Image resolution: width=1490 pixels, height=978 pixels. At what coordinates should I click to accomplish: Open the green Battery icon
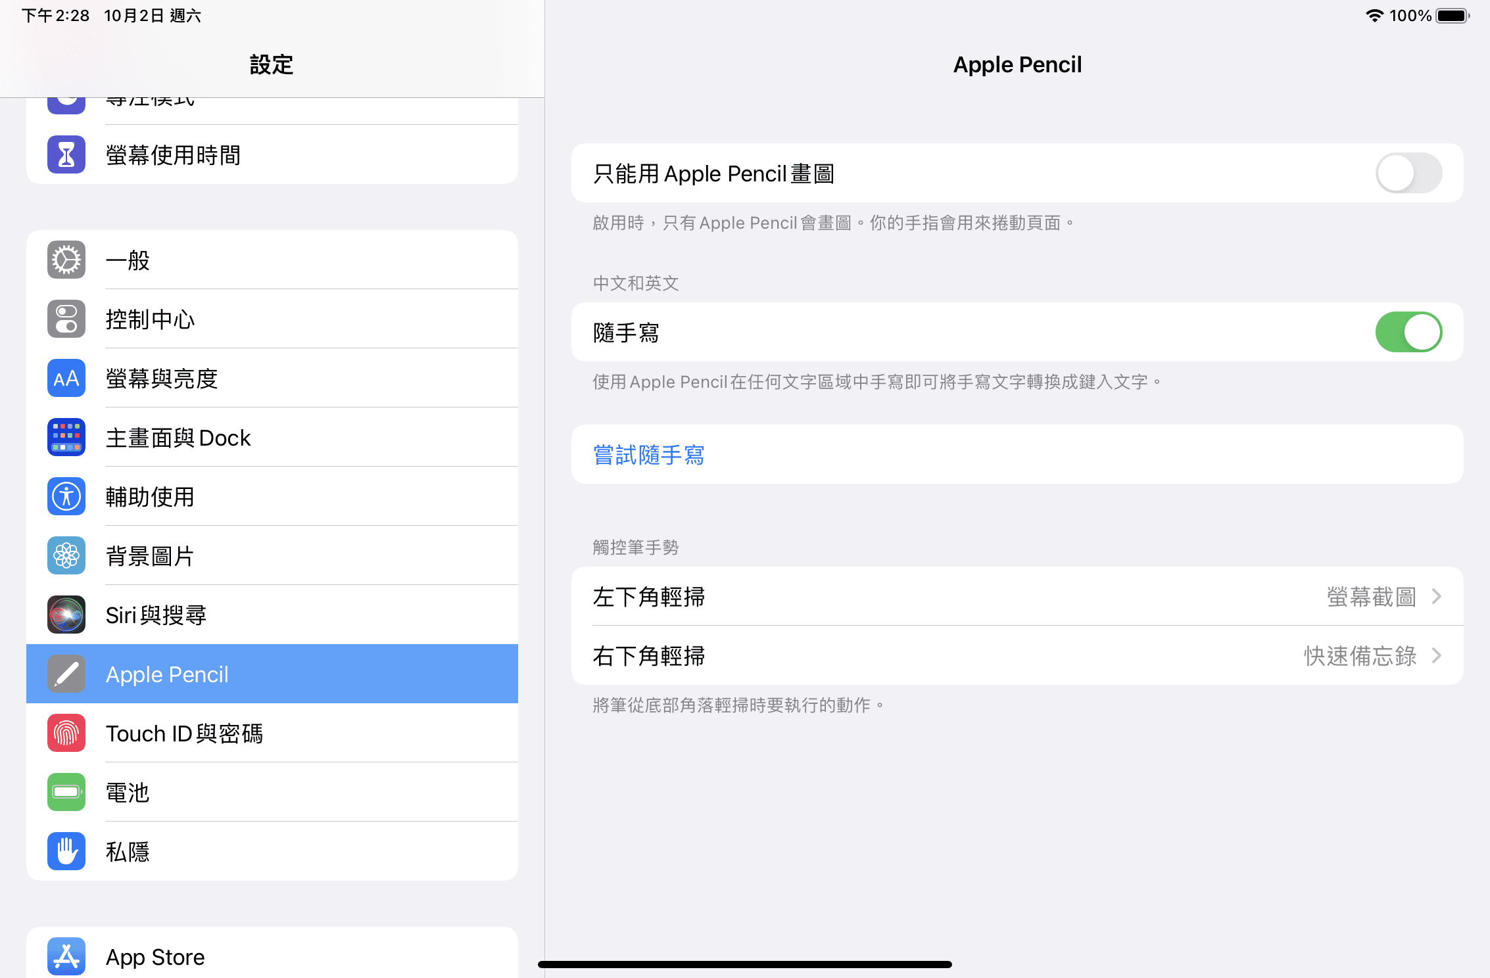66,792
